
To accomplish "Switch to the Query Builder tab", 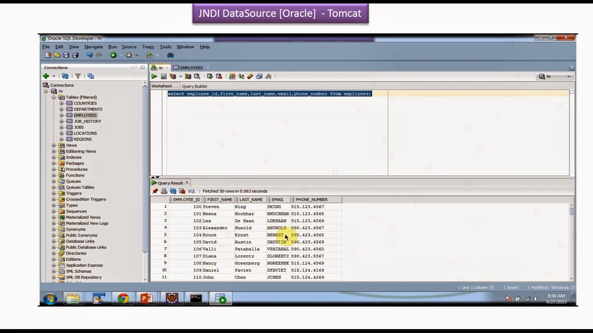I will click(x=194, y=86).
